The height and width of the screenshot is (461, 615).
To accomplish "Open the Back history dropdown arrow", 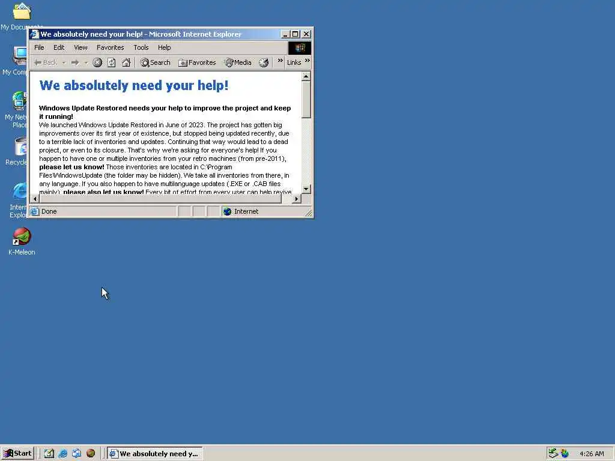I will point(64,62).
